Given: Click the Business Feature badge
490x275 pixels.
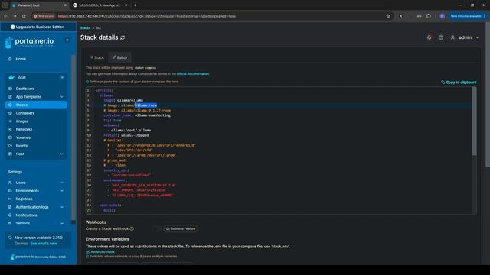Looking at the screenshot, I should (181, 229).
